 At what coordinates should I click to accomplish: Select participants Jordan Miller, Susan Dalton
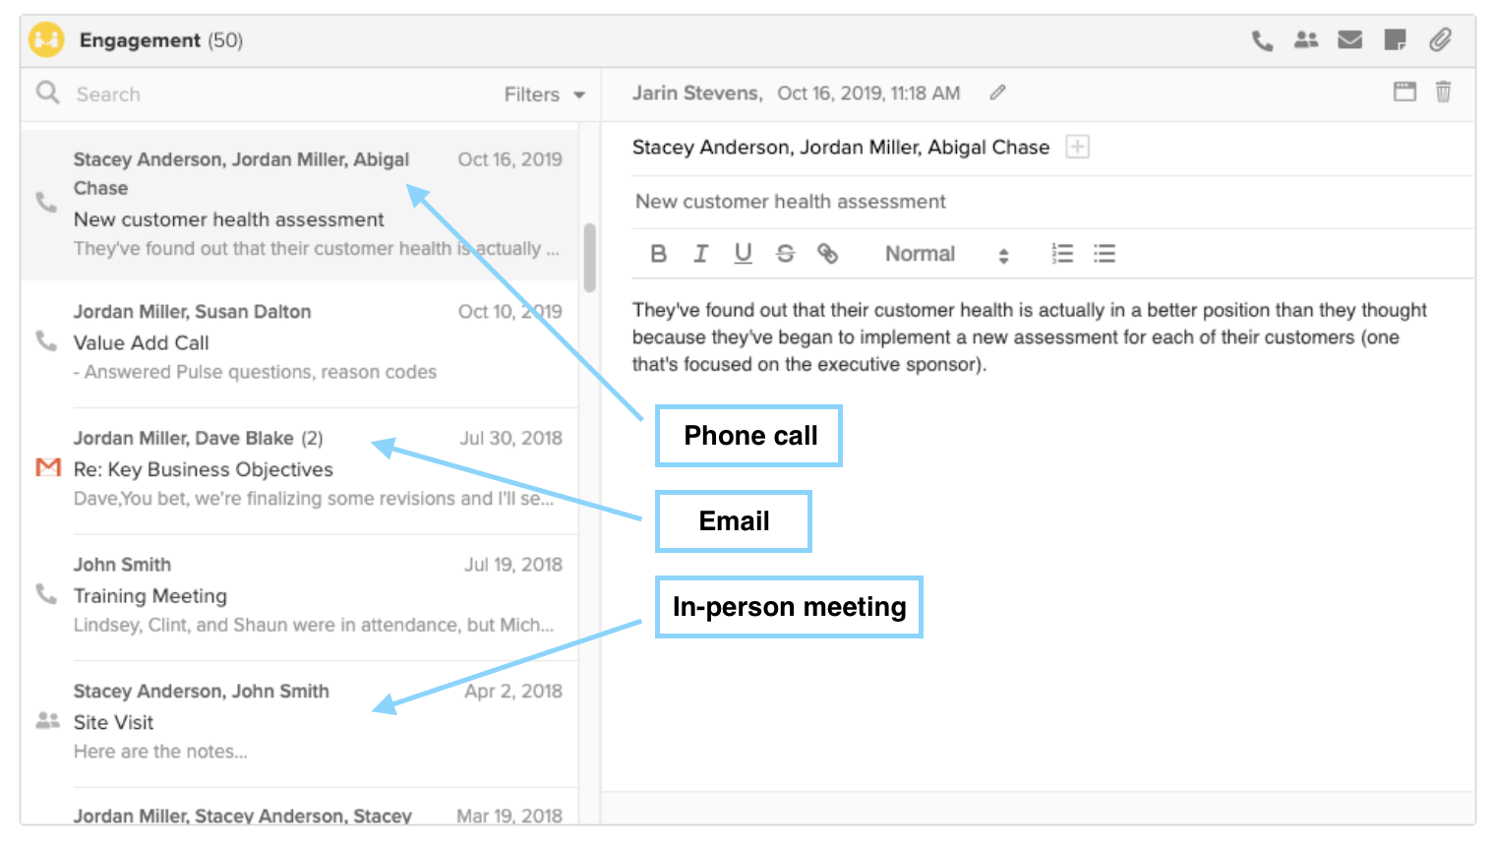193,312
